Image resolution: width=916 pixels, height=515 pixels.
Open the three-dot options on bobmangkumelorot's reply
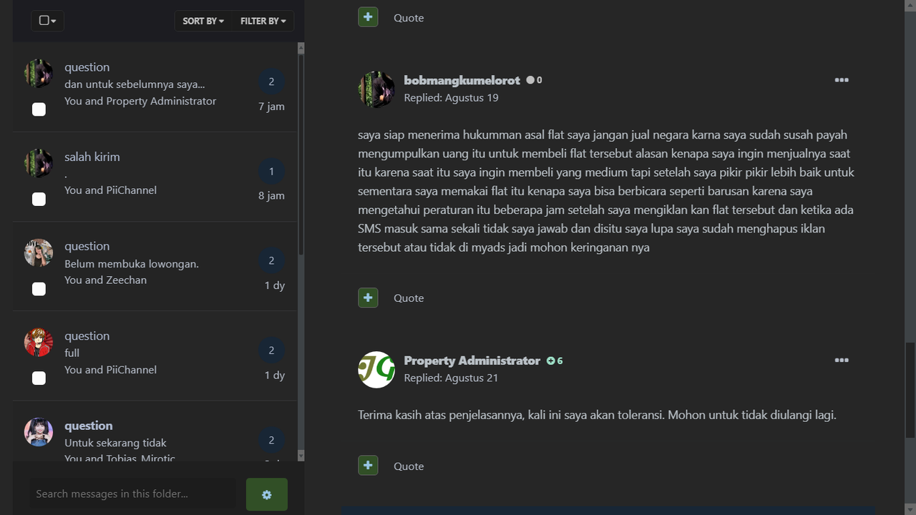click(x=842, y=80)
